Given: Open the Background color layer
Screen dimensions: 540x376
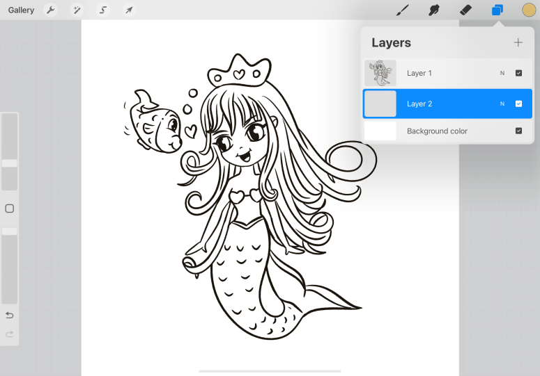Looking at the screenshot, I should [437, 131].
